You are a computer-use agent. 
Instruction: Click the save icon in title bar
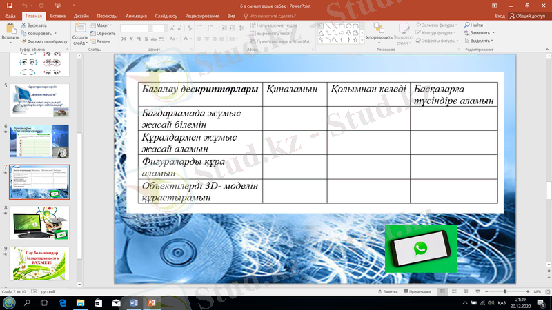tap(8, 6)
